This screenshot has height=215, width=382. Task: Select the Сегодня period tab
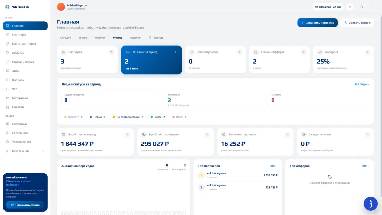click(x=66, y=38)
